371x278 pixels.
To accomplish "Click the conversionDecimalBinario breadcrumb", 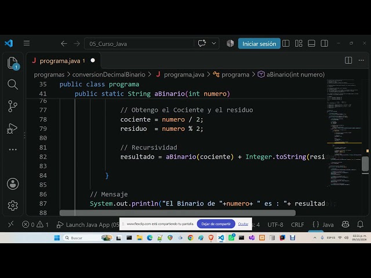I will coord(108,75).
